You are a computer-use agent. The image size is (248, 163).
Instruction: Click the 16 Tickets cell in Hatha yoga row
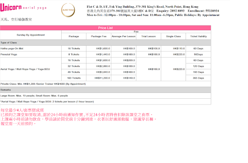(74, 48)
